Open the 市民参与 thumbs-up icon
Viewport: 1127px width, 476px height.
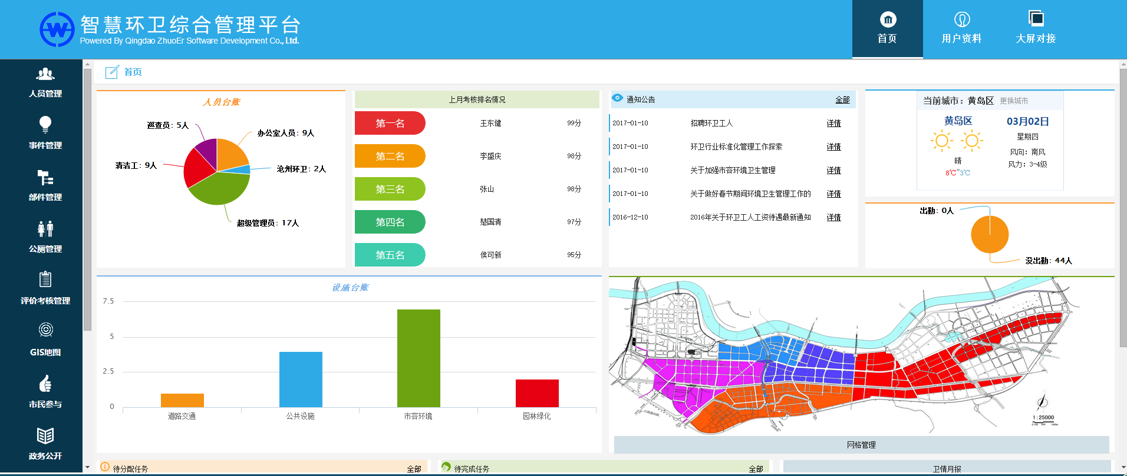[x=45, y=384]
